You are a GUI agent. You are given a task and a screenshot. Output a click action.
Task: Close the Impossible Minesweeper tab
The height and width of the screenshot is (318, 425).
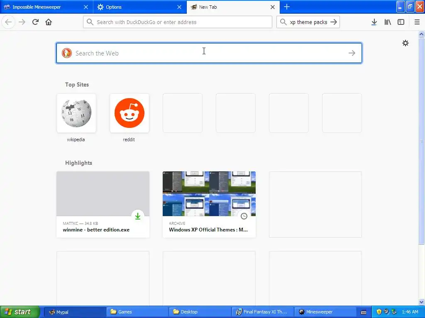click(x=85, y=7)
